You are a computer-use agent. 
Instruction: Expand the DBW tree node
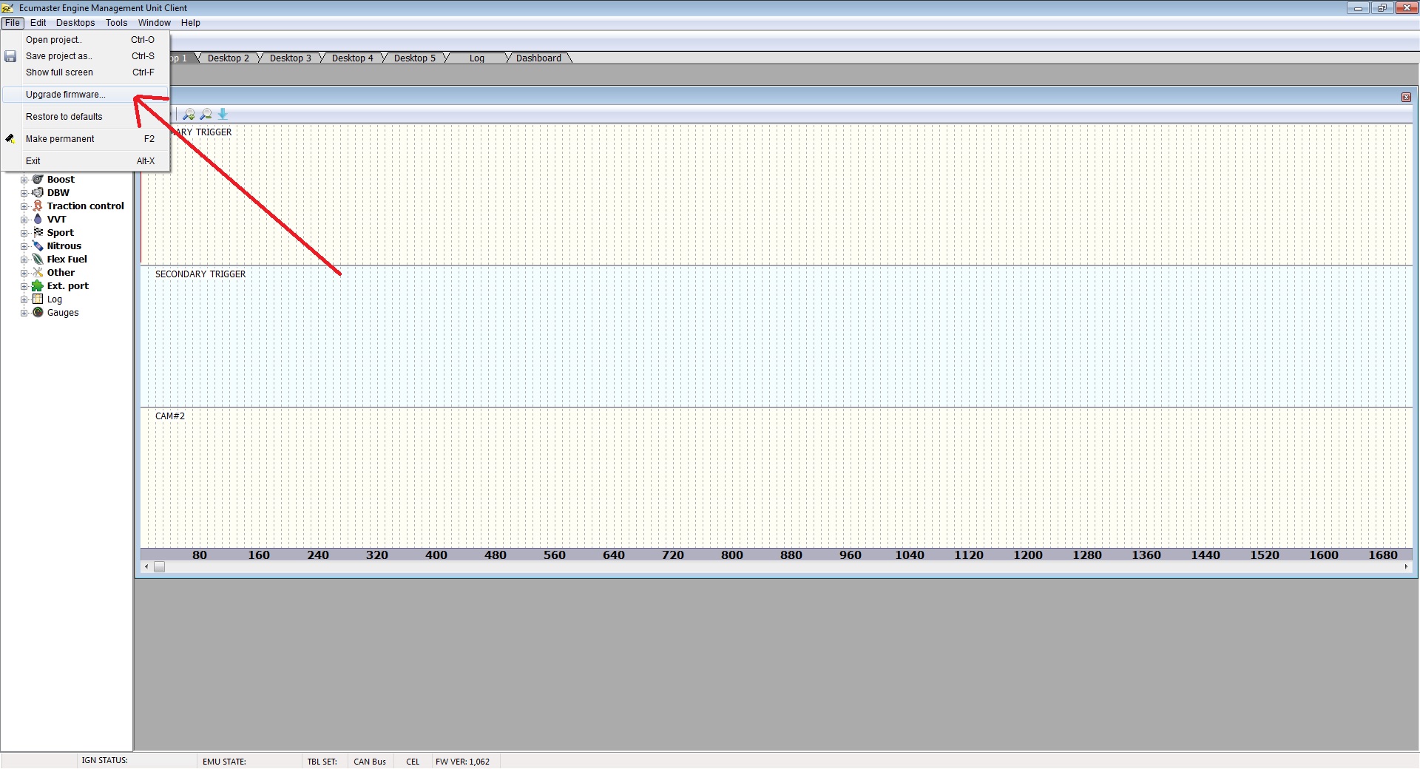24,193
